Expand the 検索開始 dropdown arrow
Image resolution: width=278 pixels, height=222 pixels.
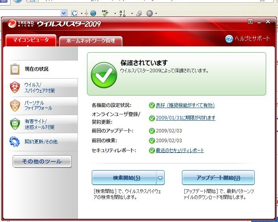[160, 178]
